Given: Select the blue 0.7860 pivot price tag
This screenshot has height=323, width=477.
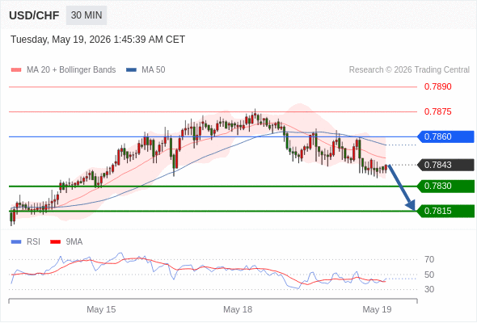Looking at the screenshot, I should coord(445,136).
